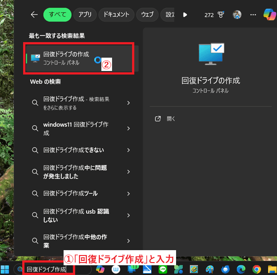Open LINE app from the taskbar
This screenshot has width=277, height=275.
(x=163, y=269)
